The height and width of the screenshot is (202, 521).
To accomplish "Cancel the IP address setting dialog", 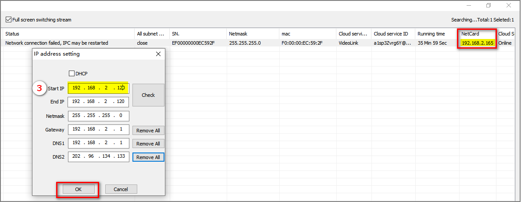I will tap(121, 189).
